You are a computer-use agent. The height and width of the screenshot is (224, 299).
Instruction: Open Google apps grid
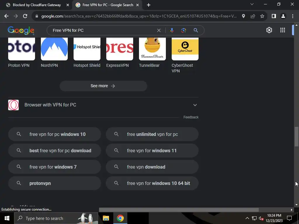click(283, 30)
